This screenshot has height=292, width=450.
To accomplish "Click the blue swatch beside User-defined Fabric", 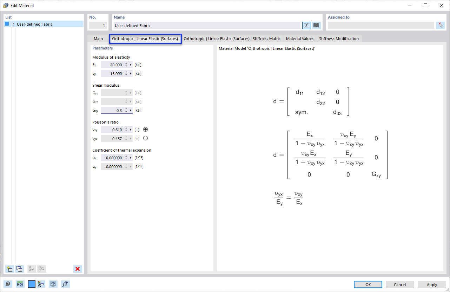I will [x=7, y=24].
